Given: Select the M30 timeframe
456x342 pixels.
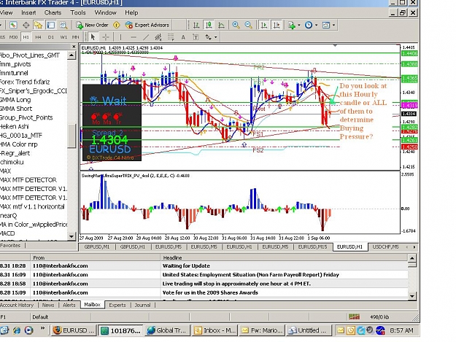Looking at the screenshot, I should 13,37.
